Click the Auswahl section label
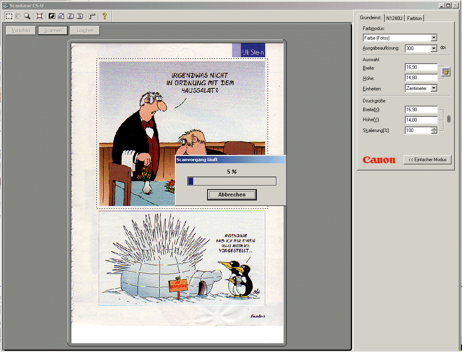Screen dimensions: 462x352 [371, 60]
